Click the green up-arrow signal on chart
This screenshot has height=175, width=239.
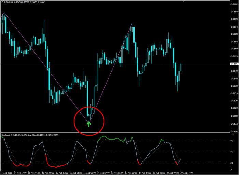[89, 124]
